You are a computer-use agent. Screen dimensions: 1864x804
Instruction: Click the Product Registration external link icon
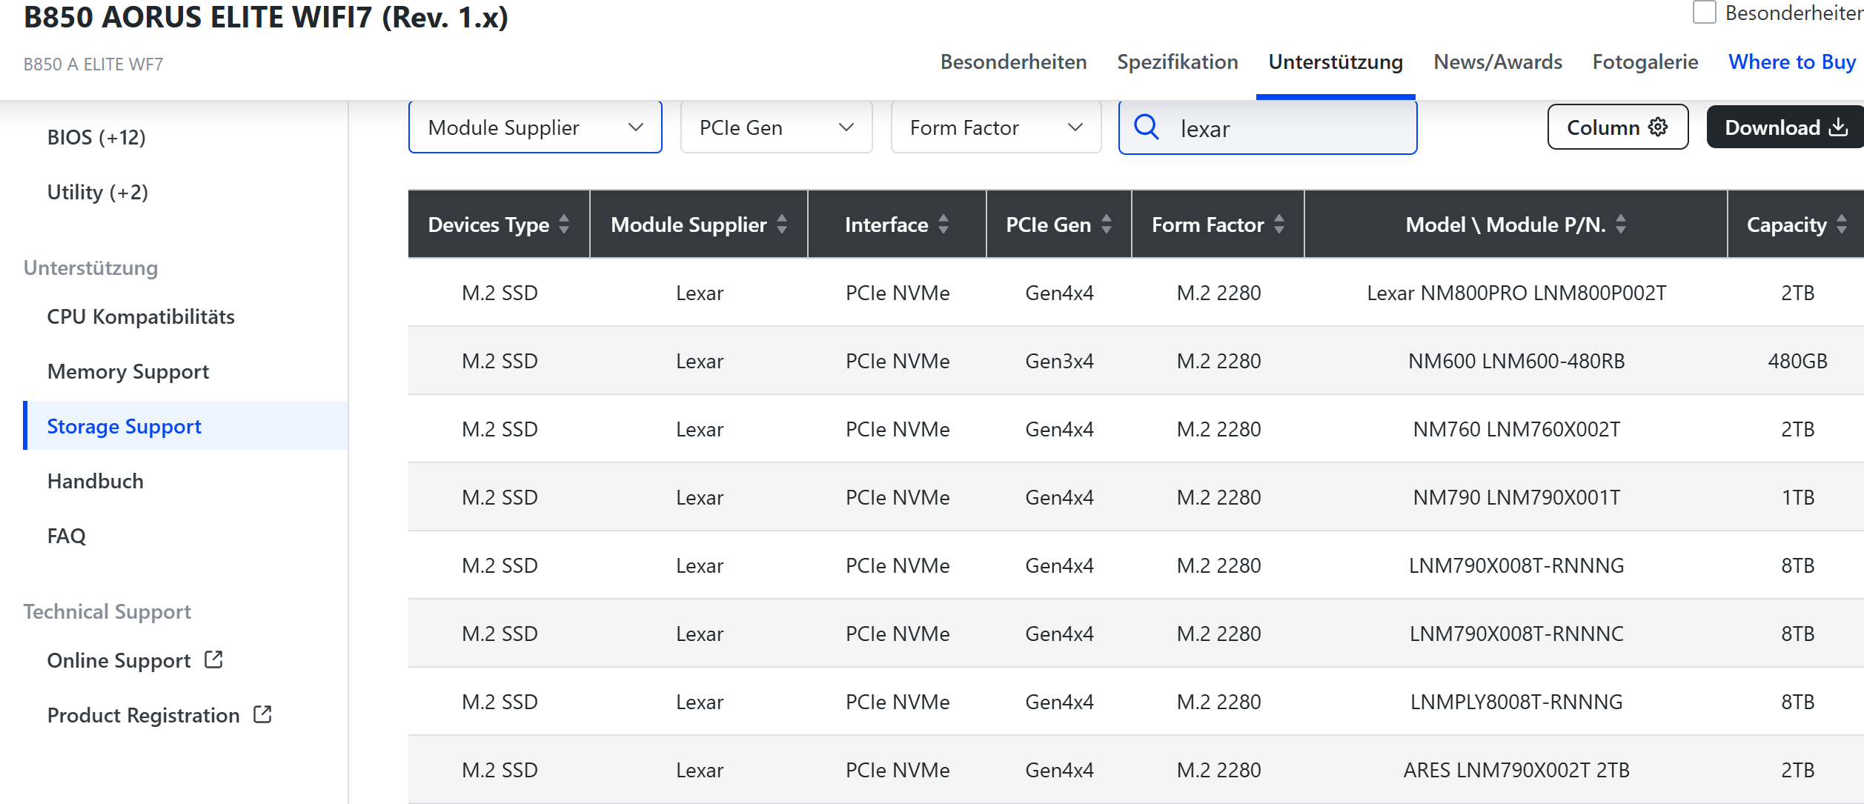262,714
